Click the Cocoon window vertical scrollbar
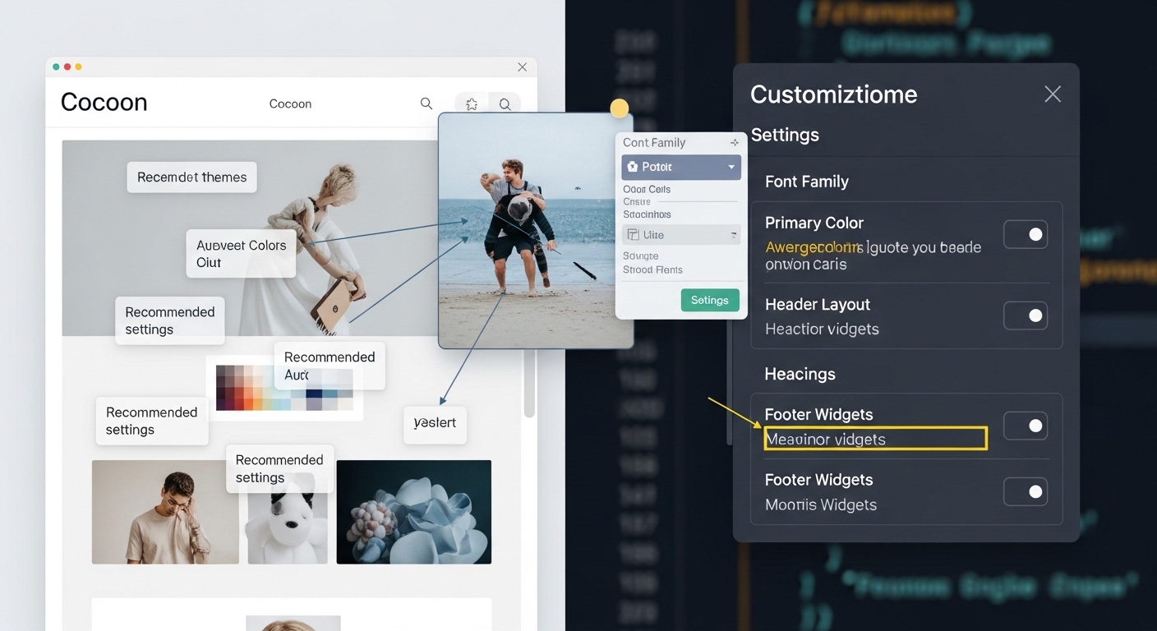The height and width of the screenshot is (631, 1157). (529, 386)
